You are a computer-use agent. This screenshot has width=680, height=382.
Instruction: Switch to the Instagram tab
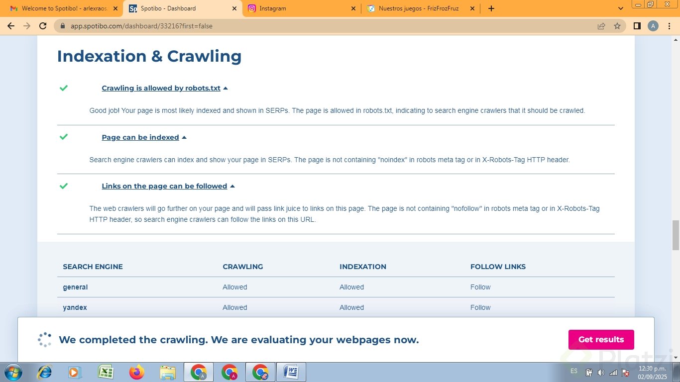point(302,8)
